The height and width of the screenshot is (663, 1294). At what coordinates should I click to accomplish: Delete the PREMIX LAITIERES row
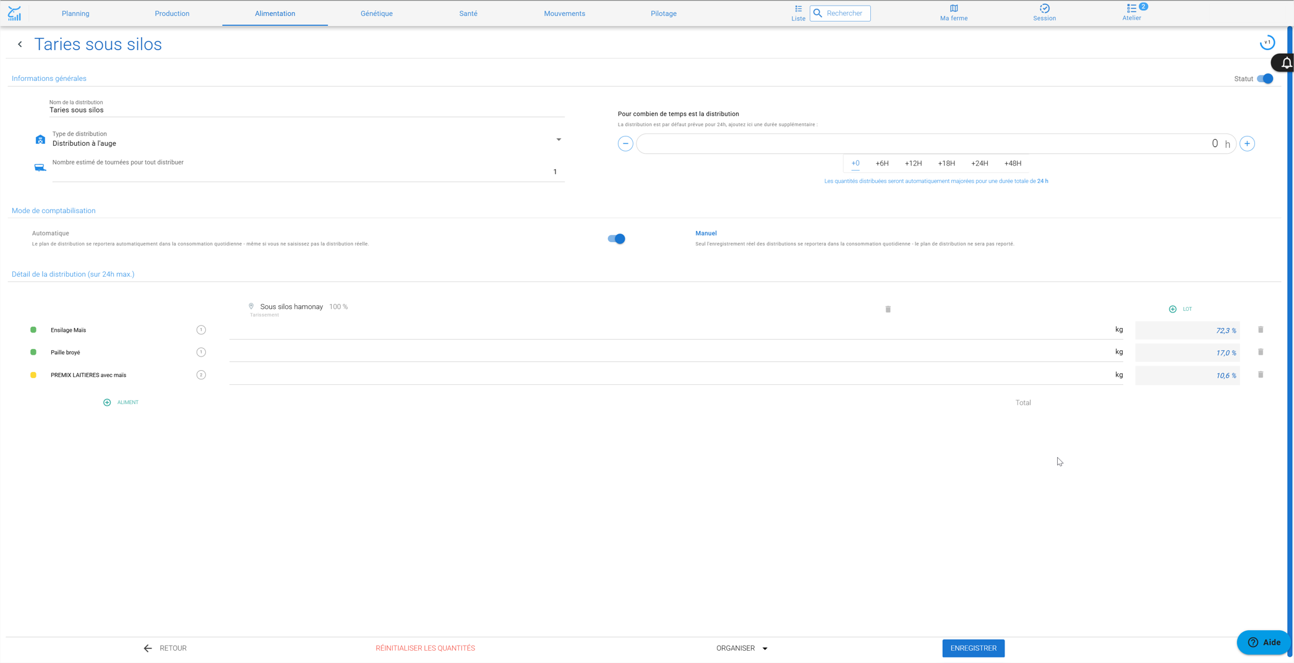[x=1261, y=374]
